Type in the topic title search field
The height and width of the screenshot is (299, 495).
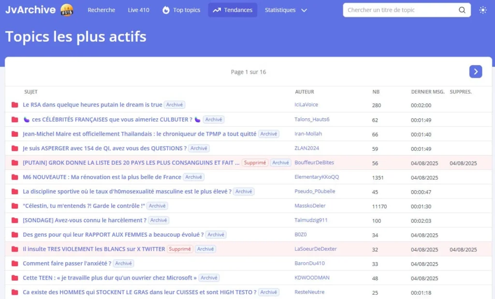tap(400, 10)
